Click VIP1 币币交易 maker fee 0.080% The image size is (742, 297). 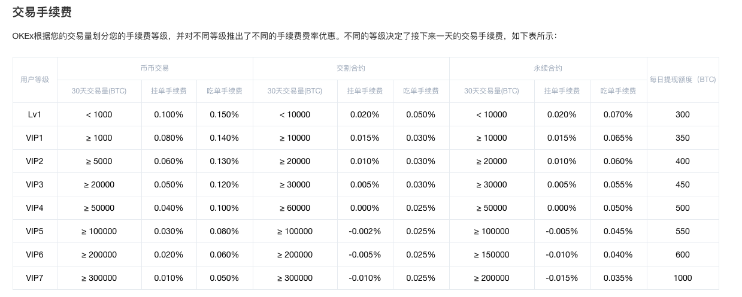click(x=169, y=138)
